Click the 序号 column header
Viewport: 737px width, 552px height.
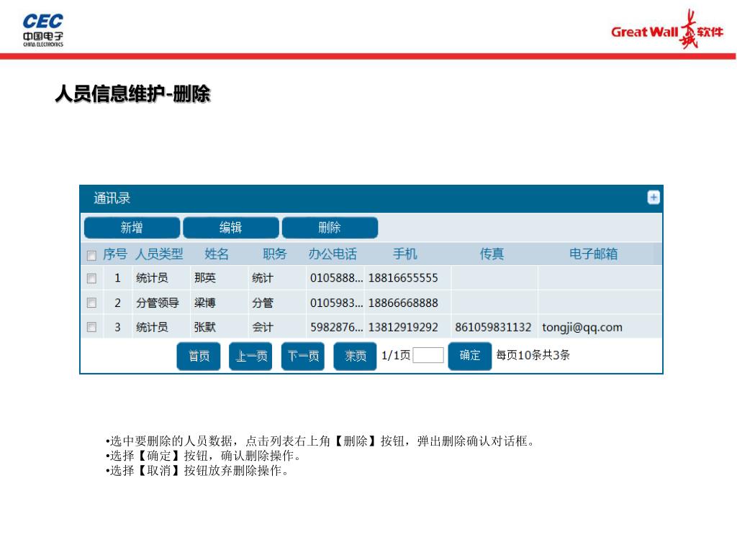tap(115, 254)
